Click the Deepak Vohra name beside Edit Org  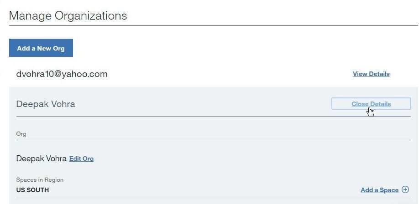(x=41, y=158)
